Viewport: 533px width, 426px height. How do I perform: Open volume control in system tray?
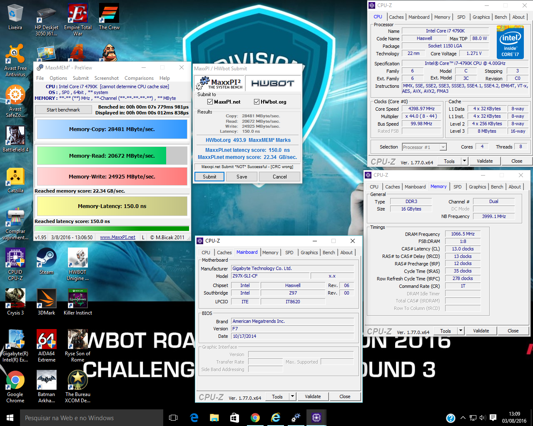click(483, 418)
